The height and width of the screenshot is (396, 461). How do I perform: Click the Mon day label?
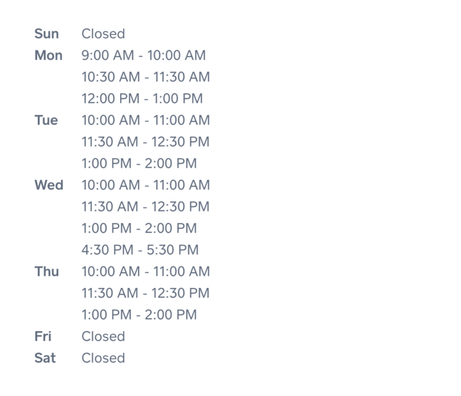pos(48,55)
